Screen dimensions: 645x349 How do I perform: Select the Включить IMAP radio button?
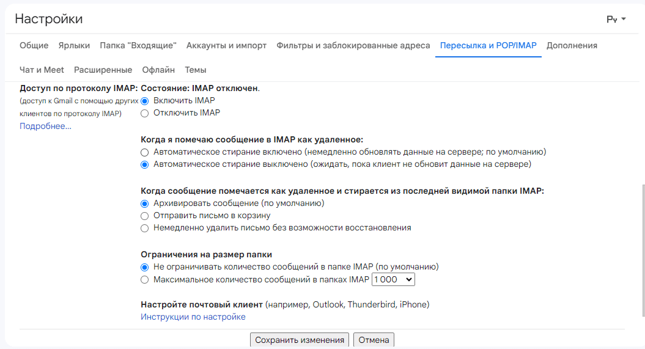pos(144,101)
